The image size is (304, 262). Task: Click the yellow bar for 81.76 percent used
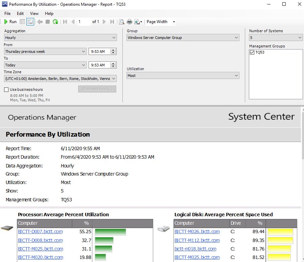[279, 249]
